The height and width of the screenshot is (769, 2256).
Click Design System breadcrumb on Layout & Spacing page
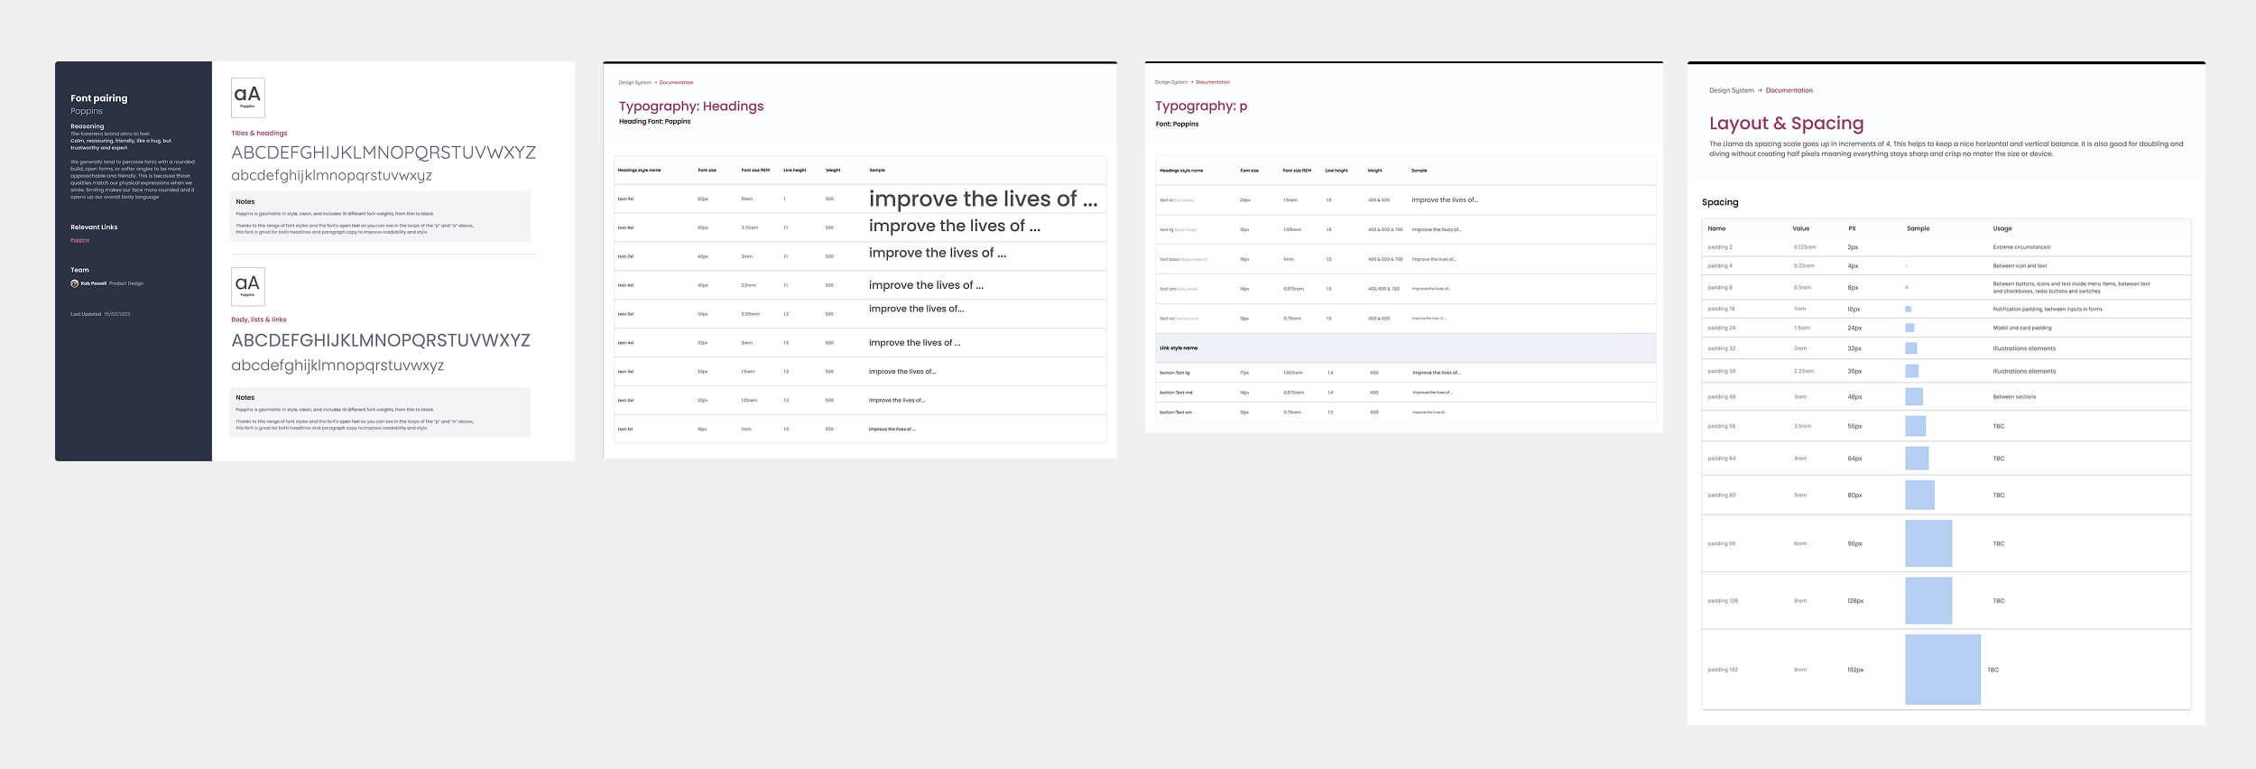(x=1731, y=90)
